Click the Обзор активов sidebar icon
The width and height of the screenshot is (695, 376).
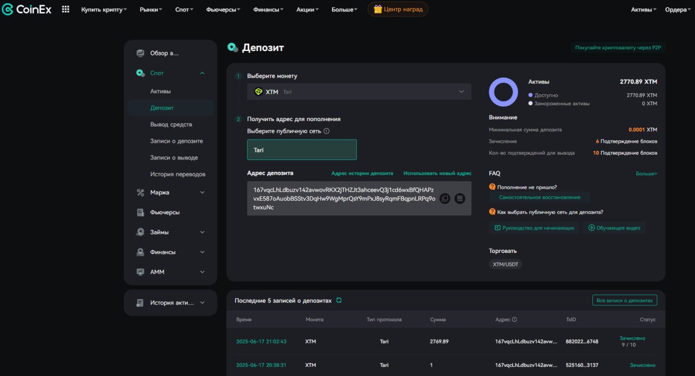point(140,53)
